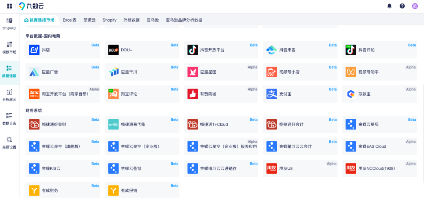Open 高级设置 in sidebar

tap(9, 143)
